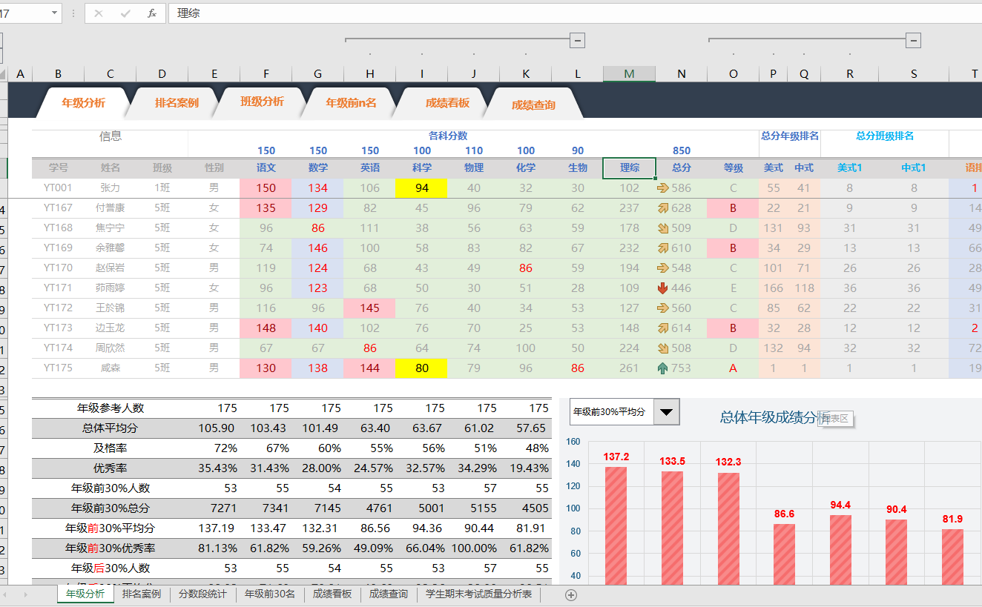This screenshot has width=982, height=607.
Task: Select the 英语 header cell
Action: click(369, 168)
